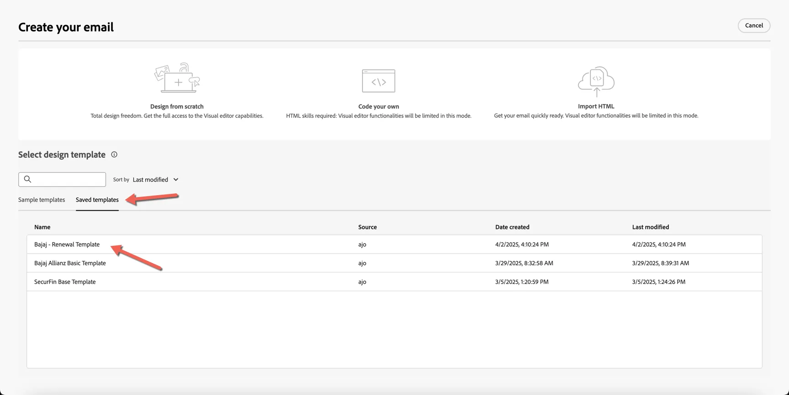Viewport: 789px width, 395px height.
Task: Click in the template search field
Action: click(62, 179)
